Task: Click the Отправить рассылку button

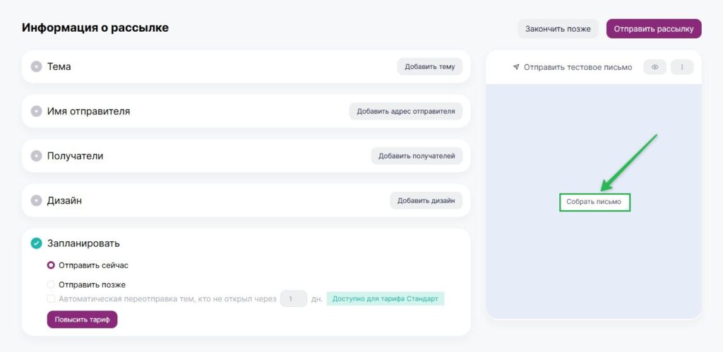Action: click(654, 28)
